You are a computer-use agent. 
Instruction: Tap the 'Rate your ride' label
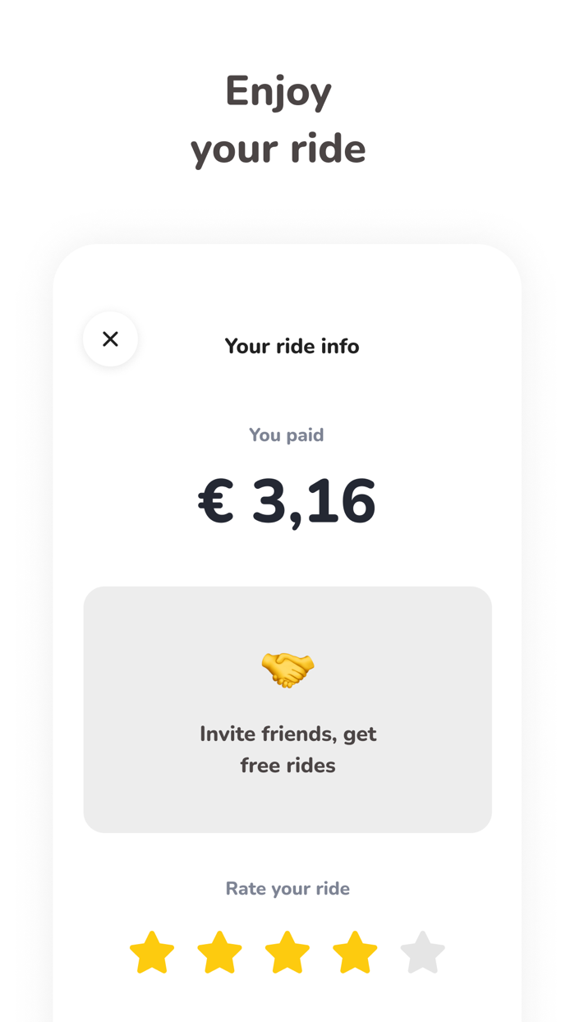tap(287, 888)
